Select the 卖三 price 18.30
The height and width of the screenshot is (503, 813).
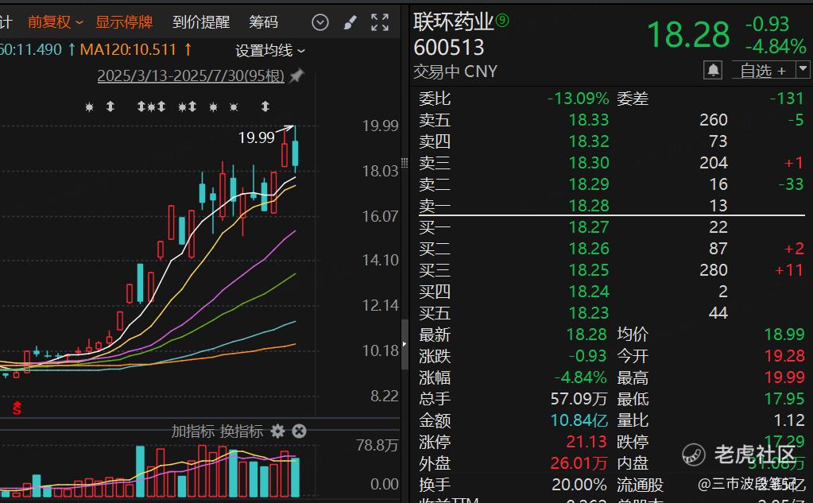point(589,163)
